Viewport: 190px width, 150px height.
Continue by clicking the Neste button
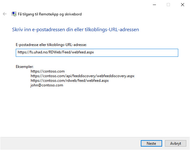[x=151, y=143]
